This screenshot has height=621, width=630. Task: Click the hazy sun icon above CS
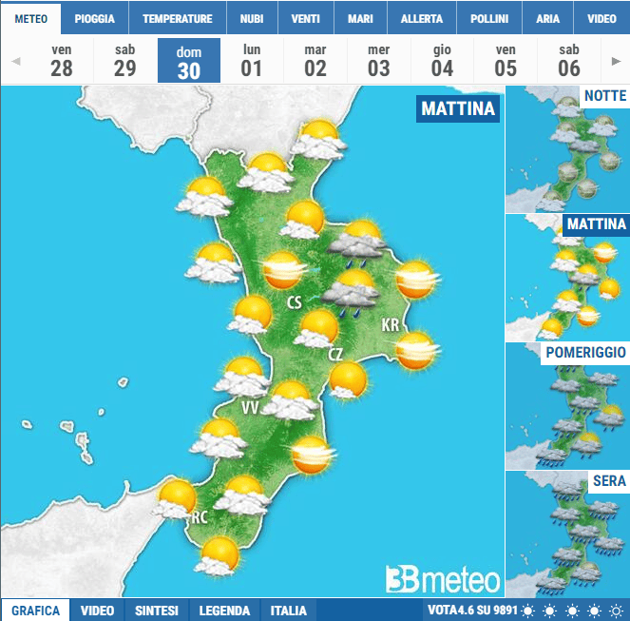click(283, 270)
